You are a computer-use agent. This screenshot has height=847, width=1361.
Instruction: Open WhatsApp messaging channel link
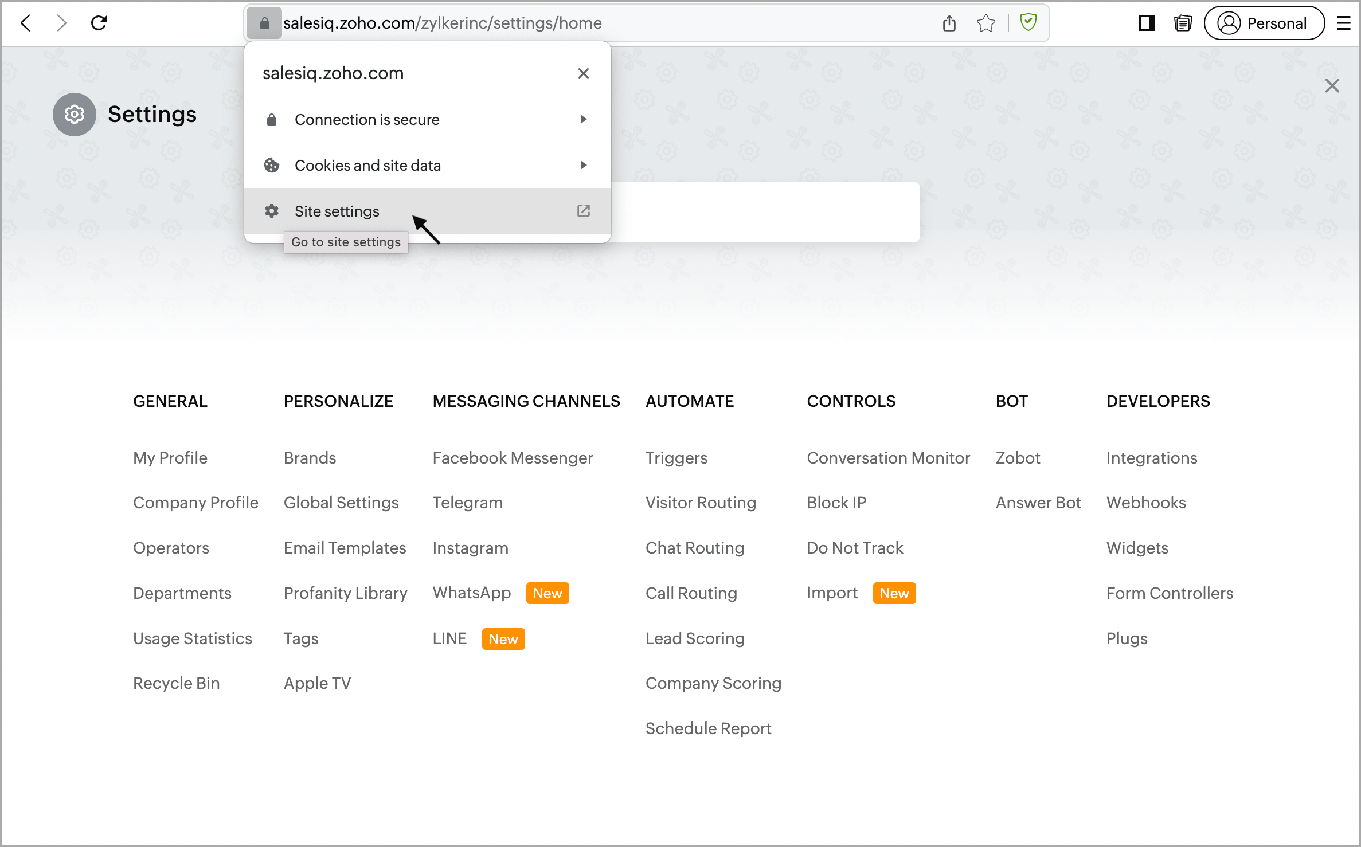point(472,593)
